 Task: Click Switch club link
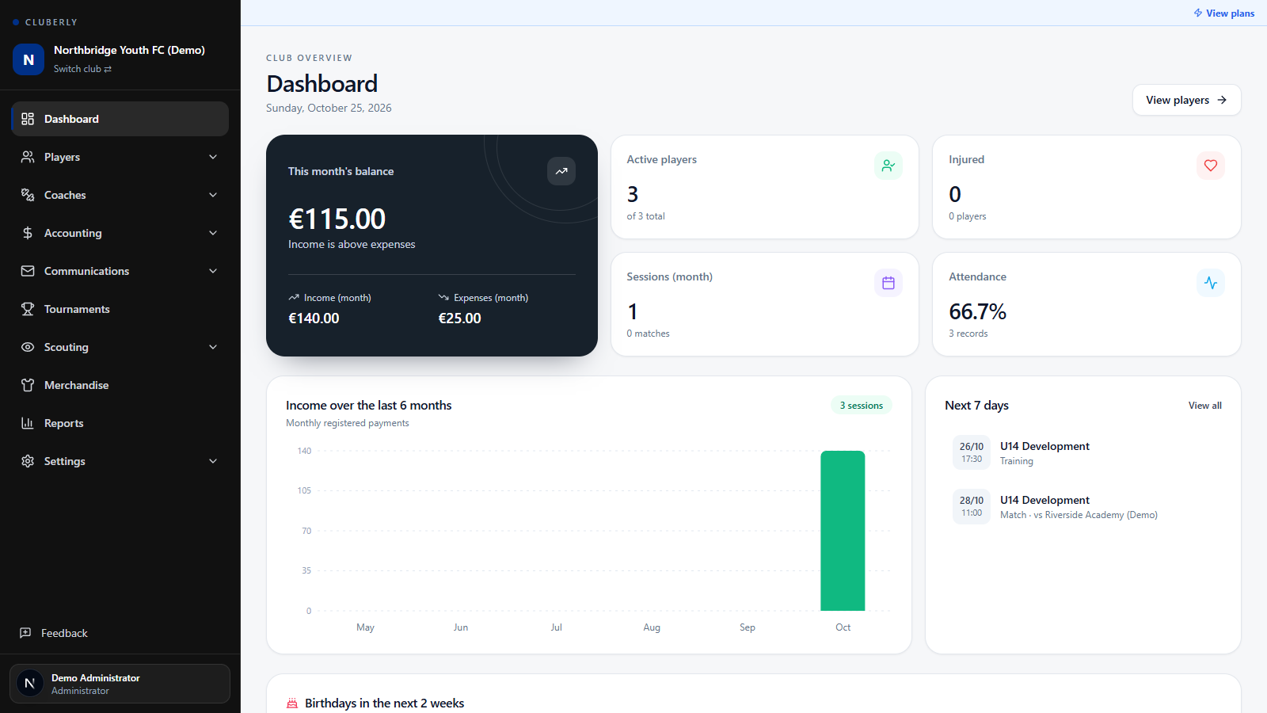click(82, 69)
